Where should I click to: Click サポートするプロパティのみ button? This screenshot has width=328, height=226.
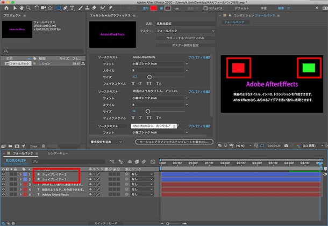tap(185, 38)
